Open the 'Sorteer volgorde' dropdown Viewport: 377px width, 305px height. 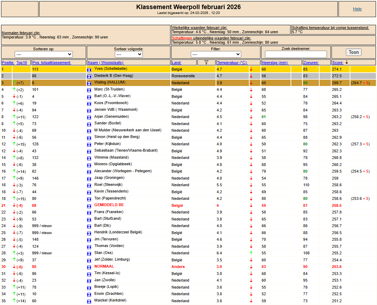[x=128, y=55]
